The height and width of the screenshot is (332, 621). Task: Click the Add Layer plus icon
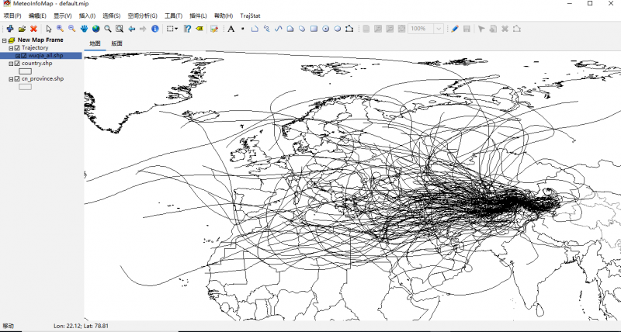pyautogui.click(x=9, y=29)
